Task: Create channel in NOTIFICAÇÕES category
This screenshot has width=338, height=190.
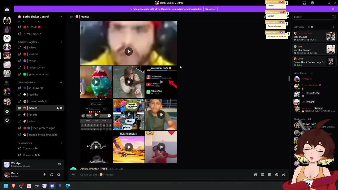Action: (61, 42)
